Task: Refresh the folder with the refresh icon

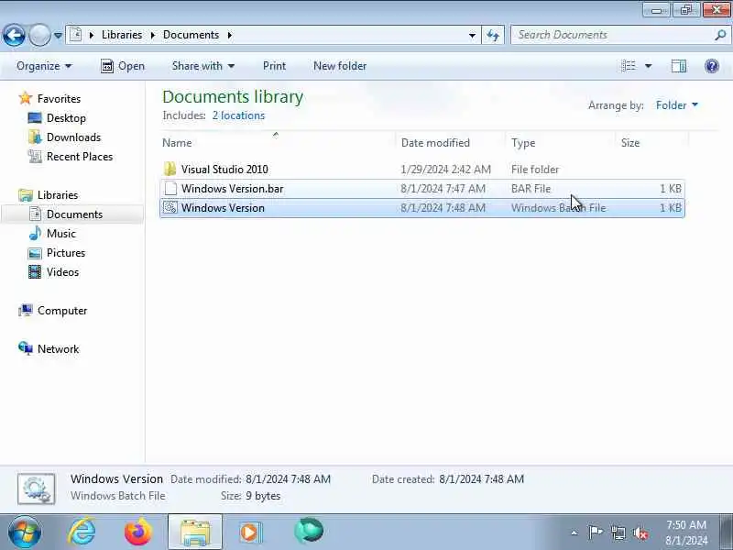Action: pos(493,35)
